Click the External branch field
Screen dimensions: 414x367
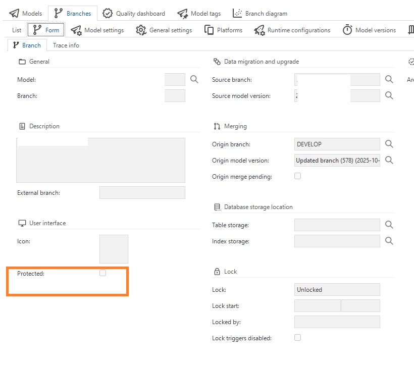click(x=142, y=193)
